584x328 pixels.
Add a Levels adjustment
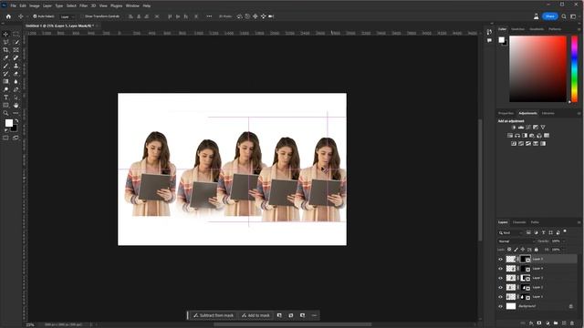click(x=521, y=128)
